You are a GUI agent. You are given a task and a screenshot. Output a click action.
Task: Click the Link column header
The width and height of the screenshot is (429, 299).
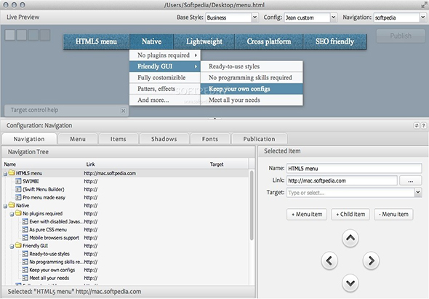[x=91, y=164]
